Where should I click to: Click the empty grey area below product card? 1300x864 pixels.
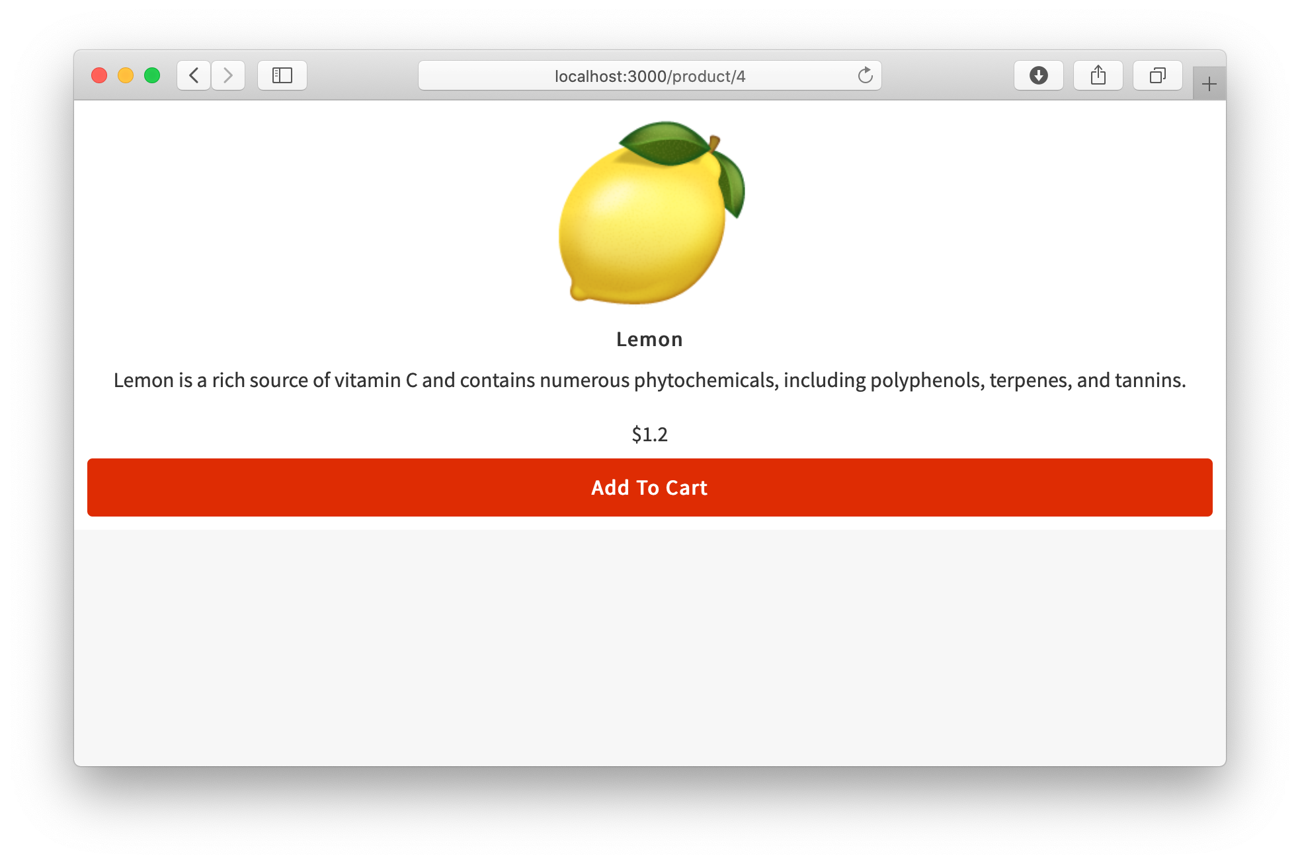pos(649,647)
